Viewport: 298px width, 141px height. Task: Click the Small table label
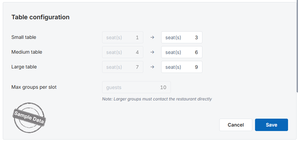click(24, 37)
